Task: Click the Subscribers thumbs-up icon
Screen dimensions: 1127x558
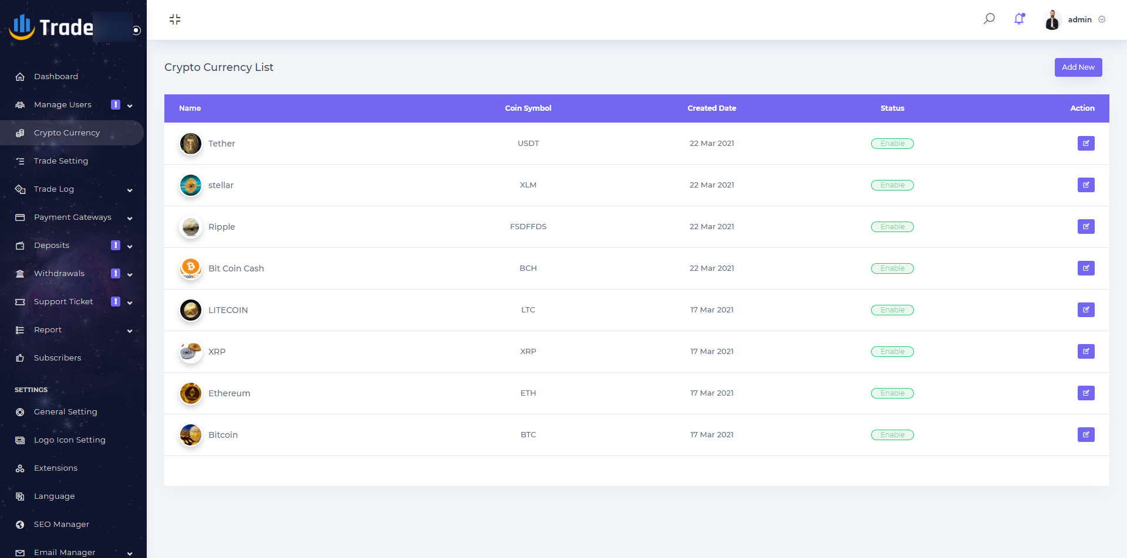Action: (20, 358)
